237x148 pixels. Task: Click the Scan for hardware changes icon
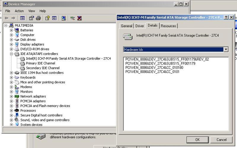click(x=63, y=18)
